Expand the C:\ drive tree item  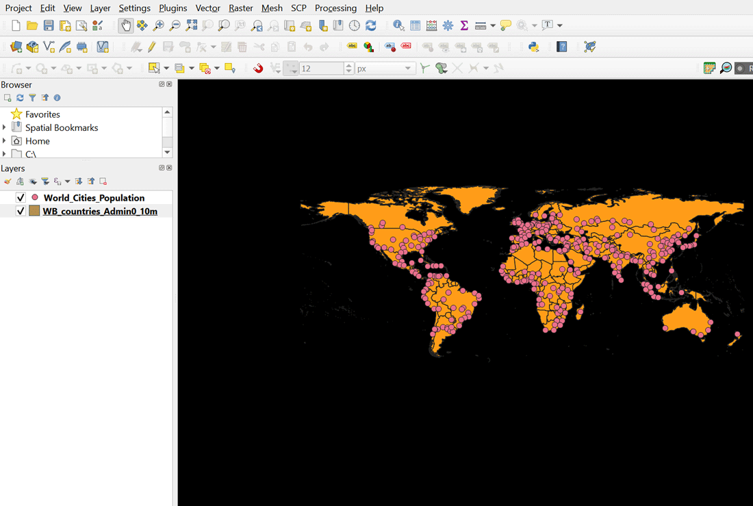point(4,154)
